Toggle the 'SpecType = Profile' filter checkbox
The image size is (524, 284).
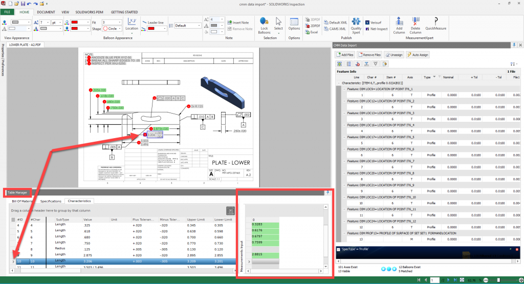pos(339,249)
